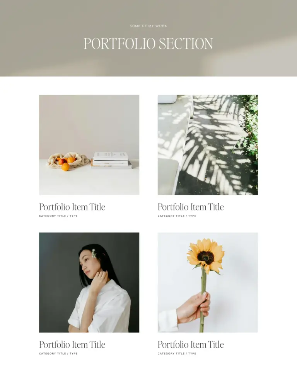Click the PORTFOLIO SECTION heading
This screenshot has width=297, height=370.
(x=148, y=44)
